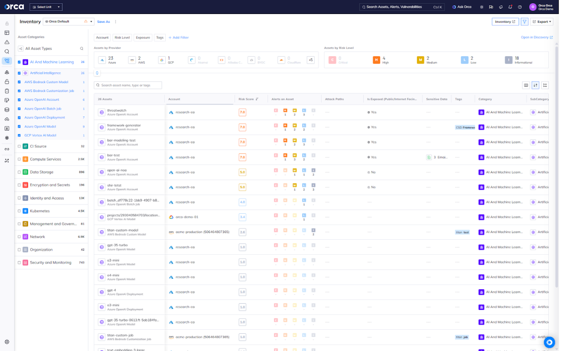The width and height of the screenshot is (563, 351).
Task: Click the help question mark icon
Action: [520, 7]
